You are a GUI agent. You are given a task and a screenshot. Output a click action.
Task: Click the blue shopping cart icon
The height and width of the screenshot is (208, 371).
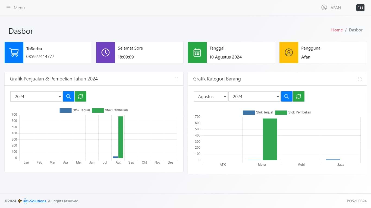[x=14, y=53]
